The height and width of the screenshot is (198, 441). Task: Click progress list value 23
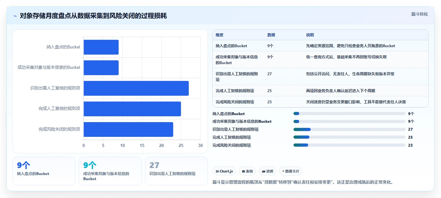(x=410, y=145)
